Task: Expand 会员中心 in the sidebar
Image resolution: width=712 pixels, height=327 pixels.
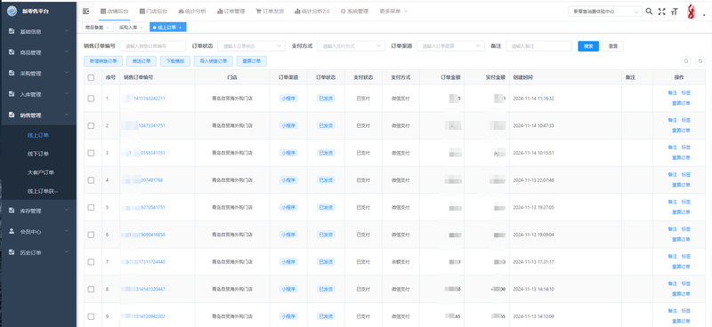Action: click(38, 232)
